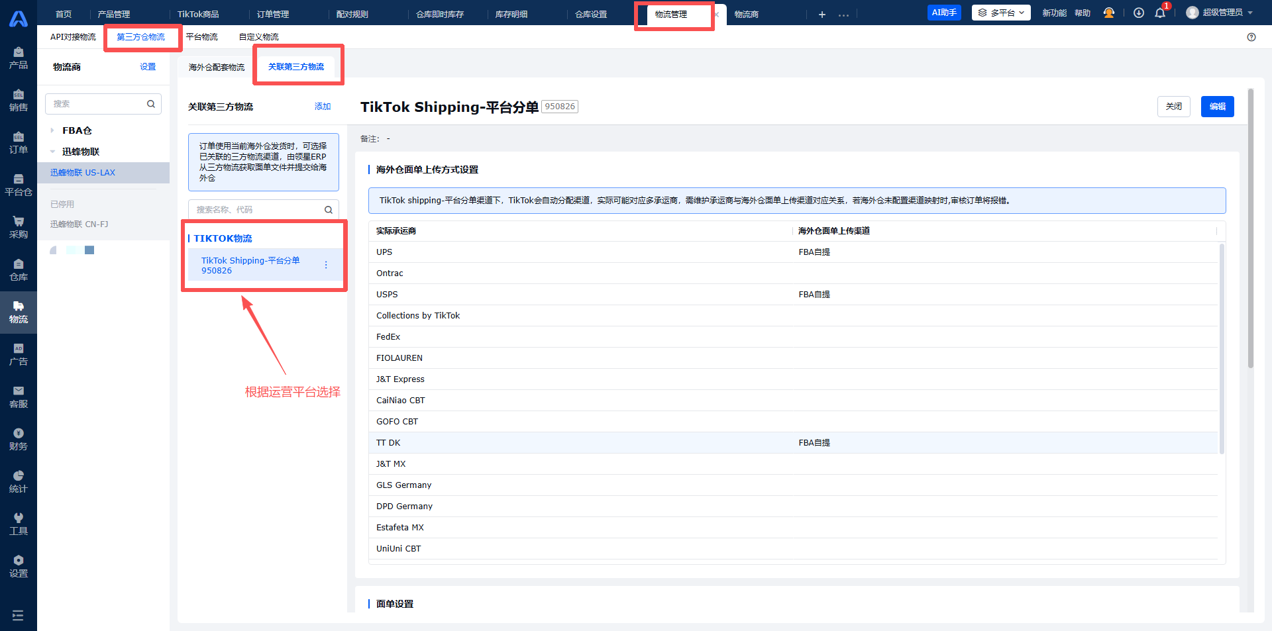Expand the FBA仓 tree node
Screen dimensions: 1272x631
click(52, 130)
